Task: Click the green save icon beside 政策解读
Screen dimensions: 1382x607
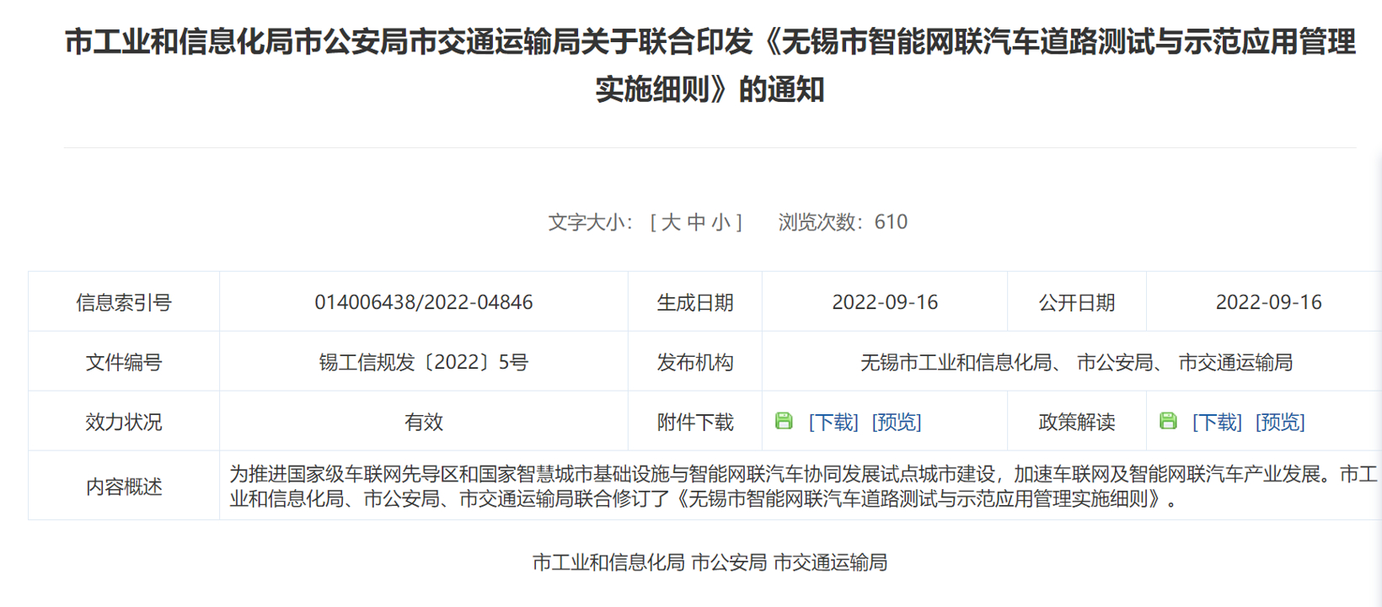Action: [1168, 421]
